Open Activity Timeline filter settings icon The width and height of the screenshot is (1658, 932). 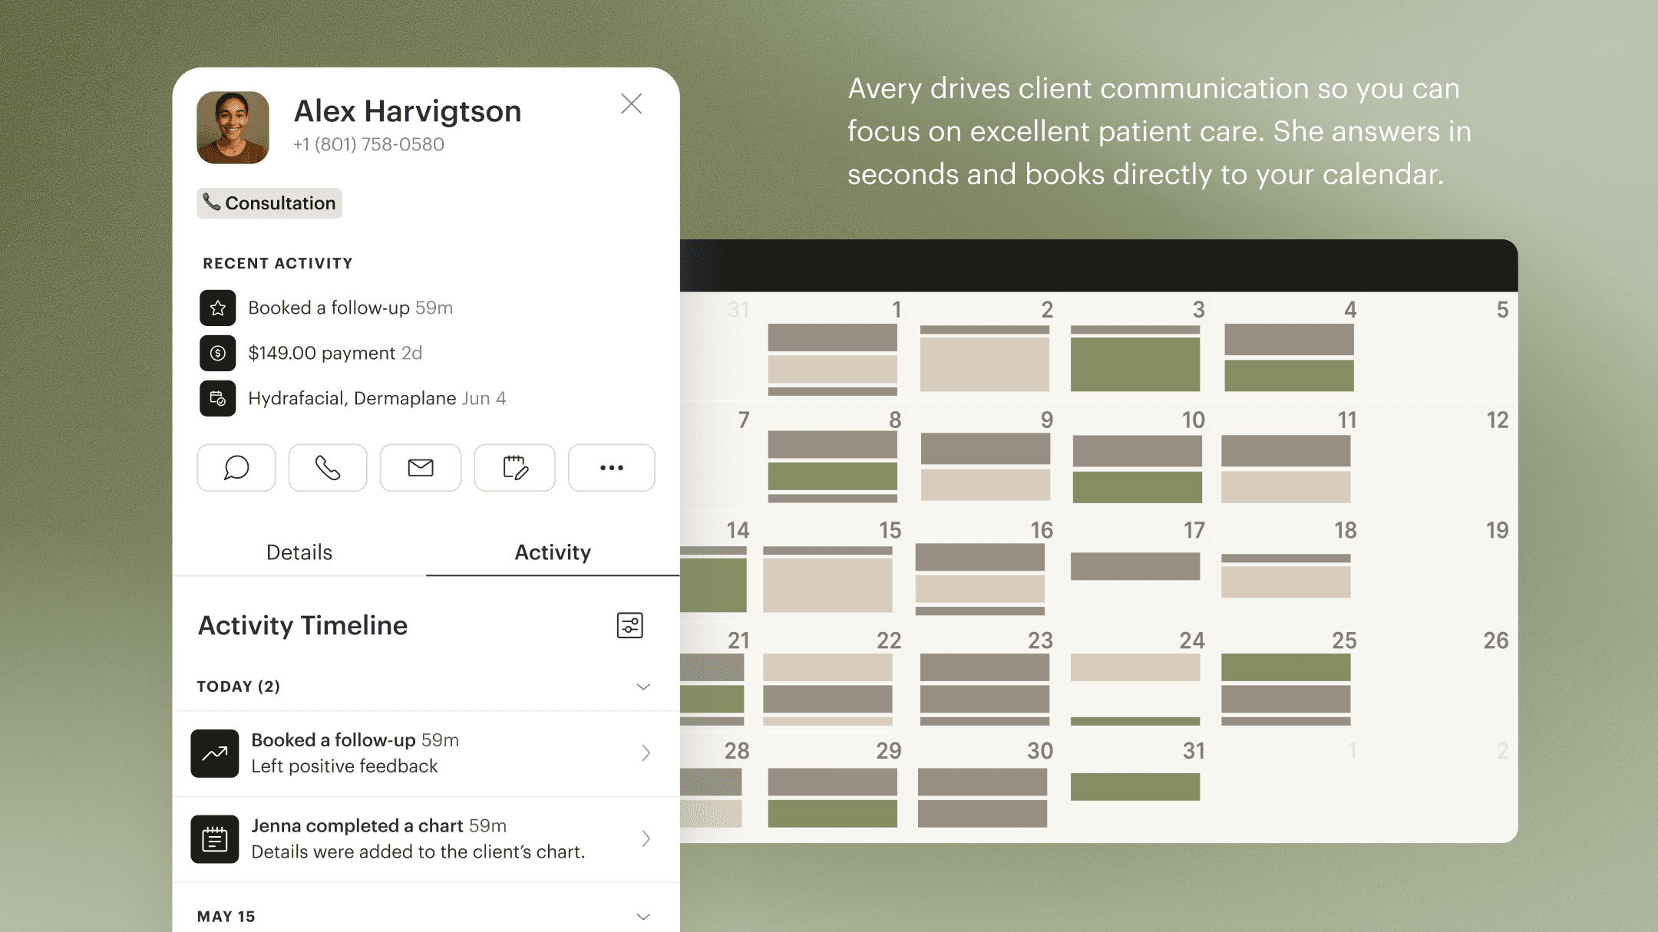coord(629,625)
